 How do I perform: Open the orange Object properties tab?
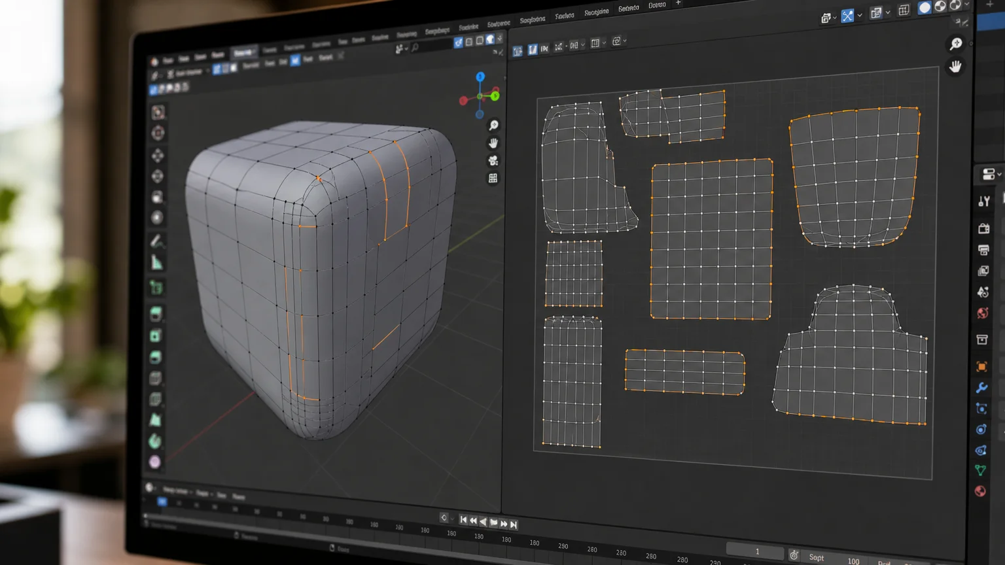[981, 367]
